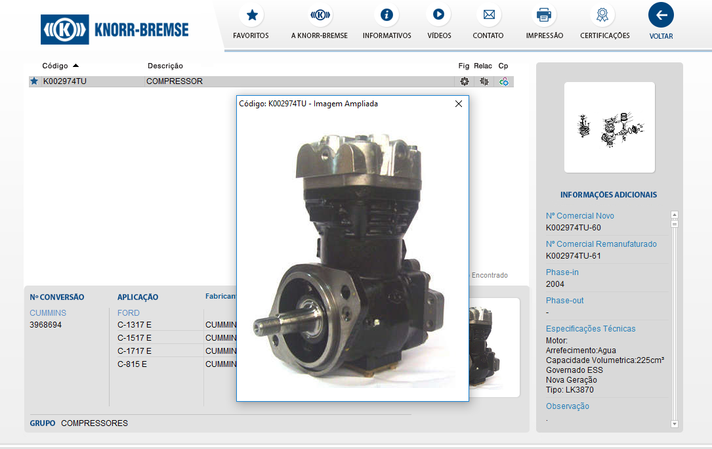The width and height of the screenshot is (712, 449).
Task: Click the Cp components icon in row
Action: [x=503, y=81]
